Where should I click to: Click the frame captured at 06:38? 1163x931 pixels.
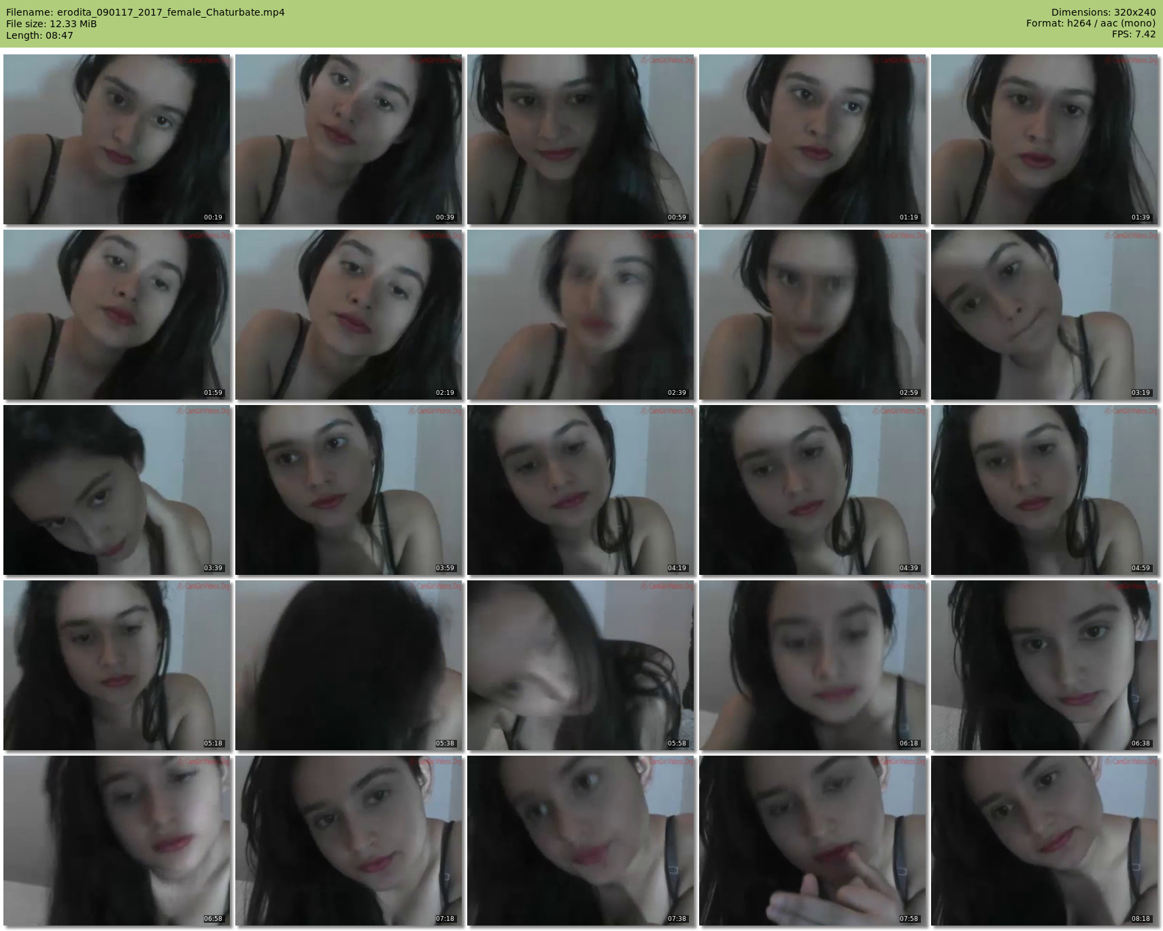(x=1045, y=665)
